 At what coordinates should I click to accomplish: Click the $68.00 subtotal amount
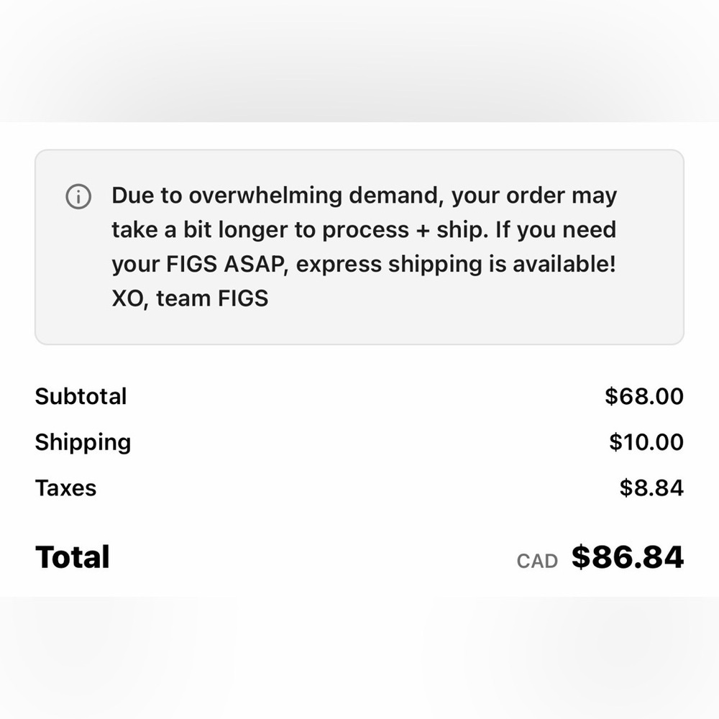[x=644, y=396]
